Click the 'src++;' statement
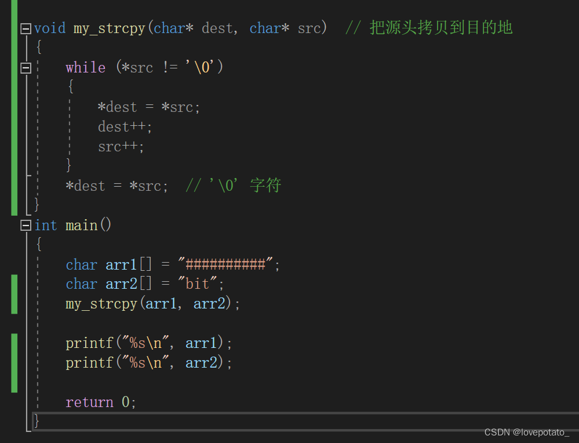This screenshot has width=579, height=443. coord(121,147)
